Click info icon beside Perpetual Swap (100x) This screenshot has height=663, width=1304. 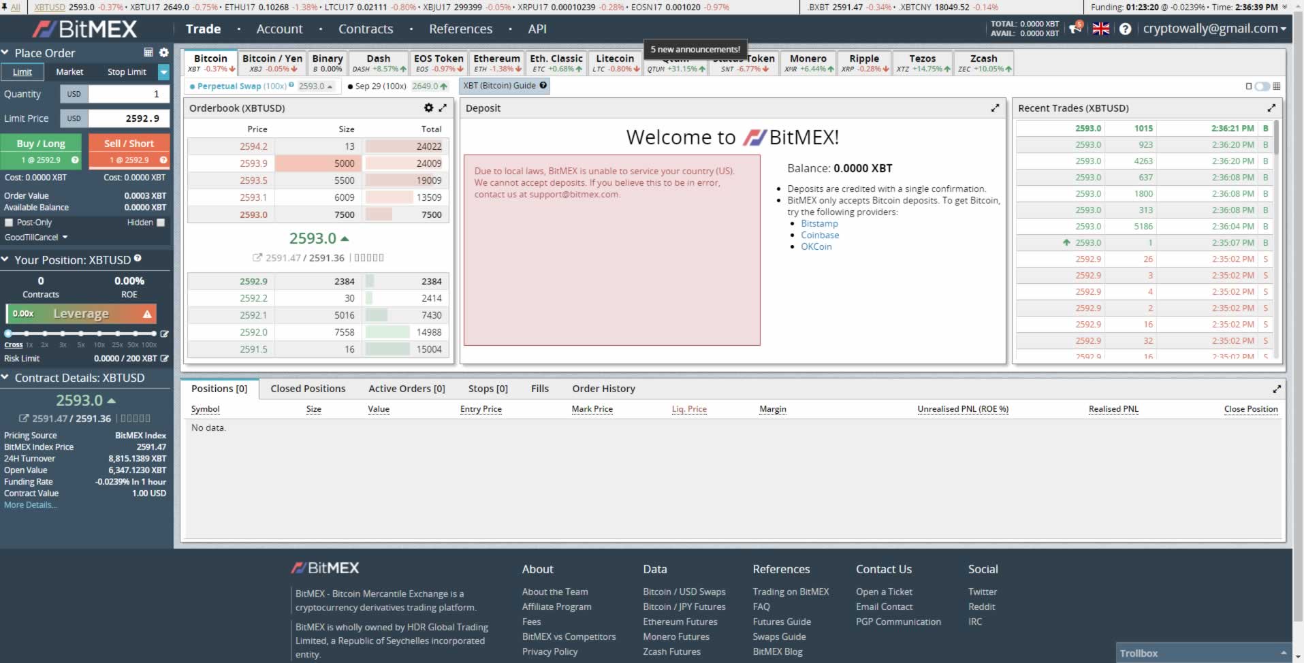[x=291, y=85]
